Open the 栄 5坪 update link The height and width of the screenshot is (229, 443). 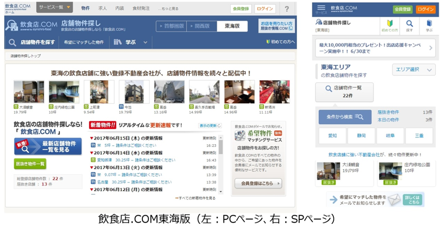(127, 146)
